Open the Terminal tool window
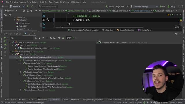Image resolution: width=185 pixels, height=104 pixels. pyautogui.click(x=75, y=99)
